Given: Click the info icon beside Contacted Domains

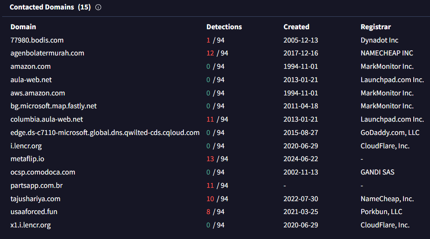Looking at the screenshot, I should 98,7.
